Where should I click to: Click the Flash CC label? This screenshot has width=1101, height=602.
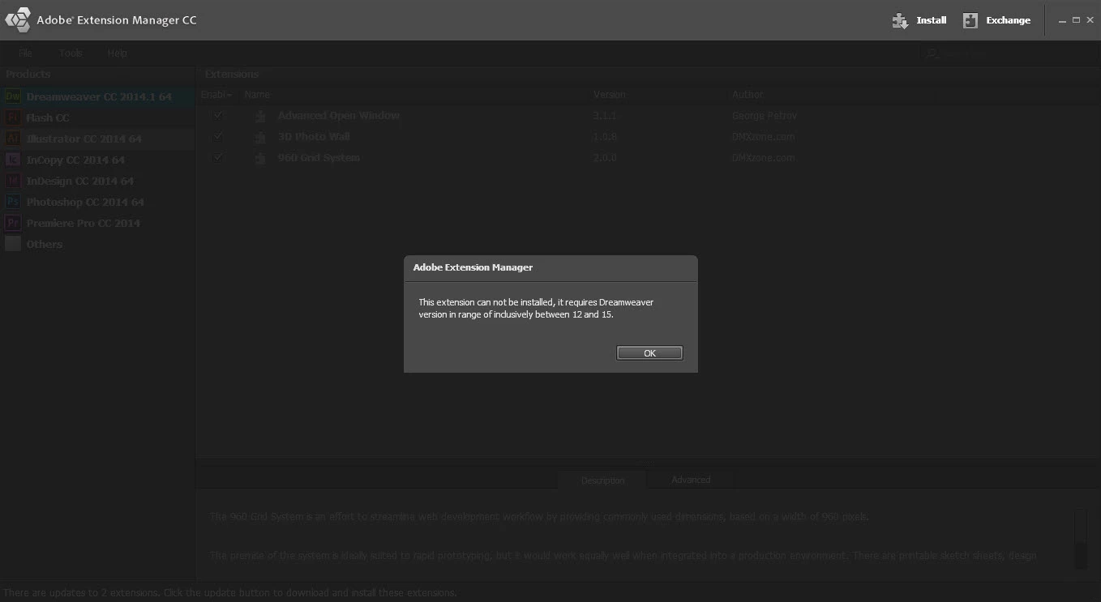48,117
